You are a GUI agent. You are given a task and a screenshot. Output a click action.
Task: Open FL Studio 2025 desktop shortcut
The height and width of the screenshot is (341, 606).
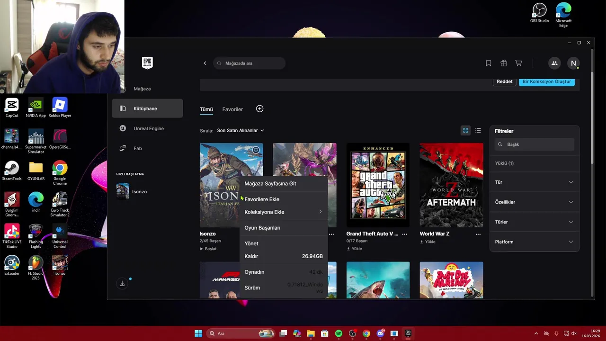pyautogui.click(x=36, y=268)
